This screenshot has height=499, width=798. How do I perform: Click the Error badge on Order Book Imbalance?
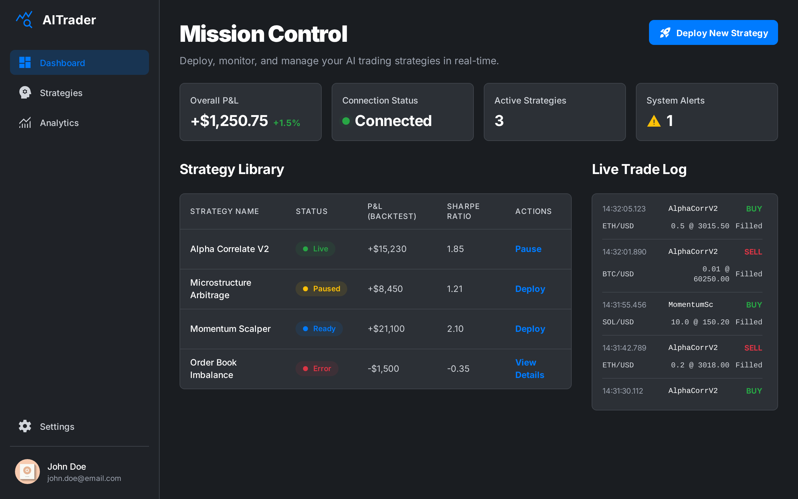[317, 368]
